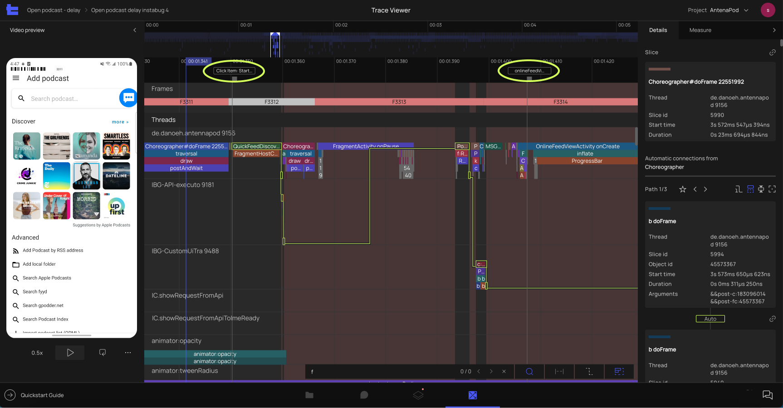783x408 pixels.
Task: Switch to the Details tab
Action: [x=658, y=30]
